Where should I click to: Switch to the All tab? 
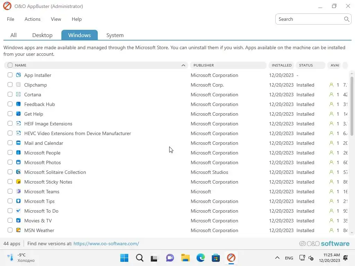coord(14,35)
